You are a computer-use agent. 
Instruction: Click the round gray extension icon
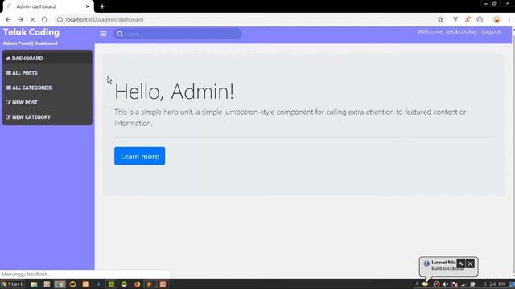[x=480, y=19]
